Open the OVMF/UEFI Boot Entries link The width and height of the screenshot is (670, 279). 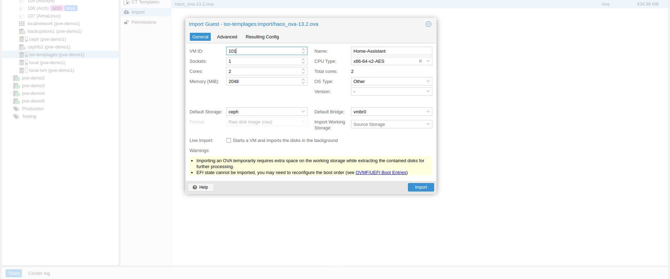coord(381,173)
